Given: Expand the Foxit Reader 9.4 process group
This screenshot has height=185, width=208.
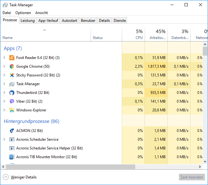Looking at the screenshot, I should [4, 58].
